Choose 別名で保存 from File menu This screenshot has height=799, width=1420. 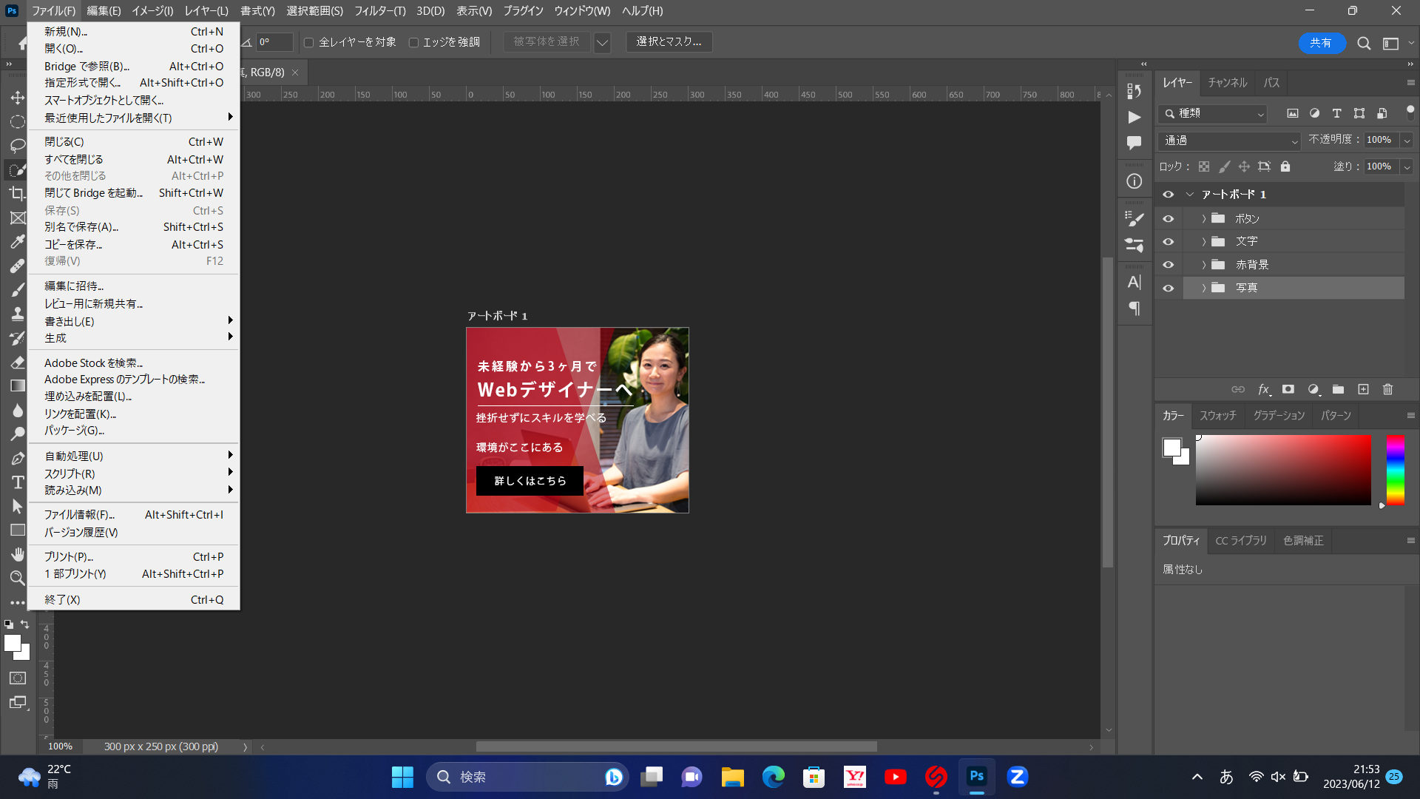[x=81, y=227]
